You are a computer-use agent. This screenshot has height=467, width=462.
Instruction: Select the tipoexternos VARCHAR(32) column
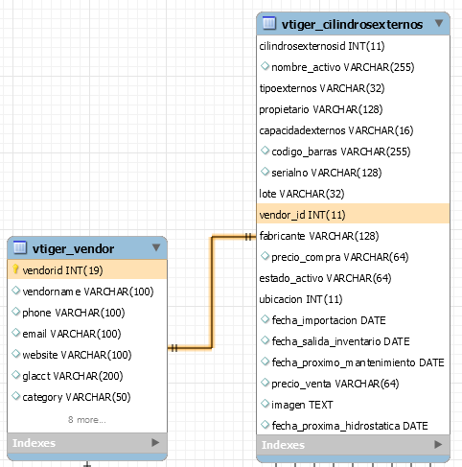click(353, 88)
